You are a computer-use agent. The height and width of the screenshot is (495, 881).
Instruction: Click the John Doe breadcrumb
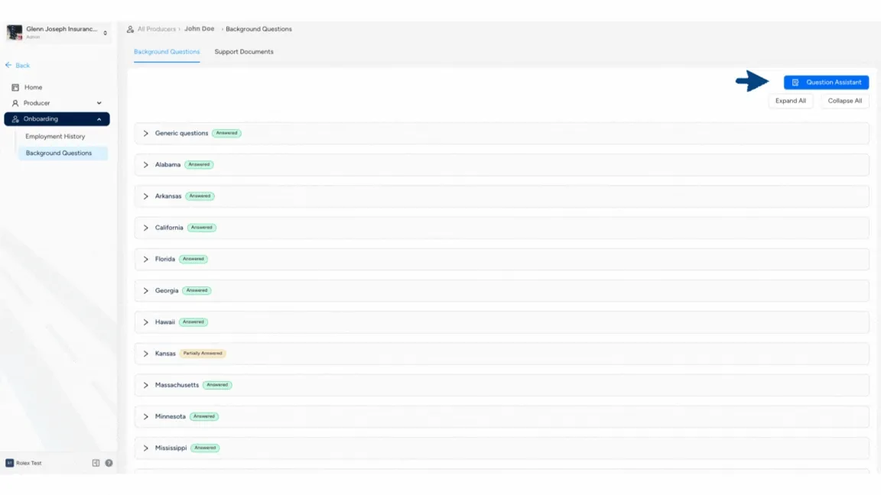[200, 28]
